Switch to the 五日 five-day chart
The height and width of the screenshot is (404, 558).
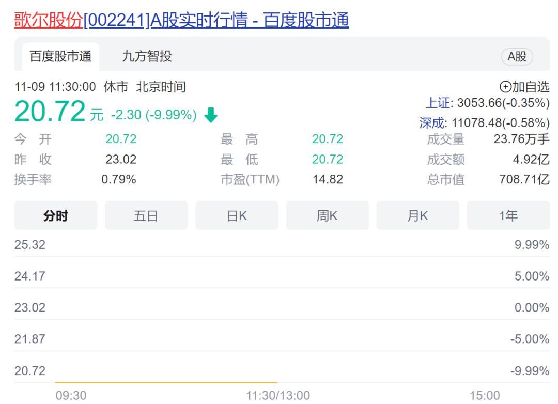(146, 216)
